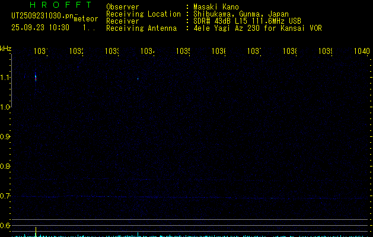Click the 0.6 kHz axis label

click(x=6, y=226)
